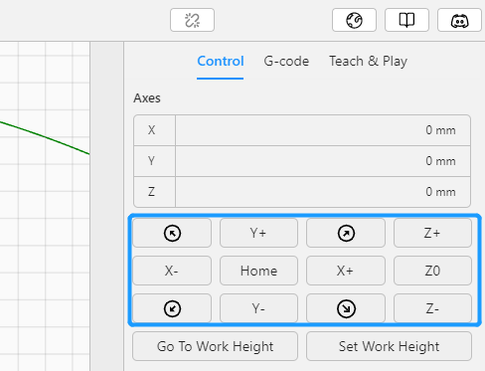Image resolution: width=485 pixels, height=371 pixels.
Task: Click the Z axis value field
Action: coord(323,192)
